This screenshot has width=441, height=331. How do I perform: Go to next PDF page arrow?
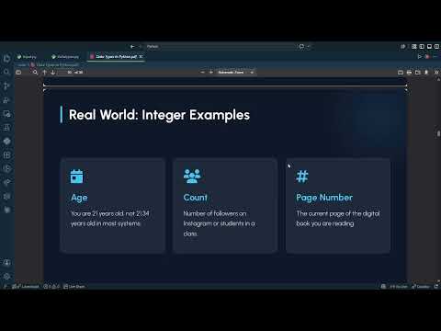[x=52, y=73]
